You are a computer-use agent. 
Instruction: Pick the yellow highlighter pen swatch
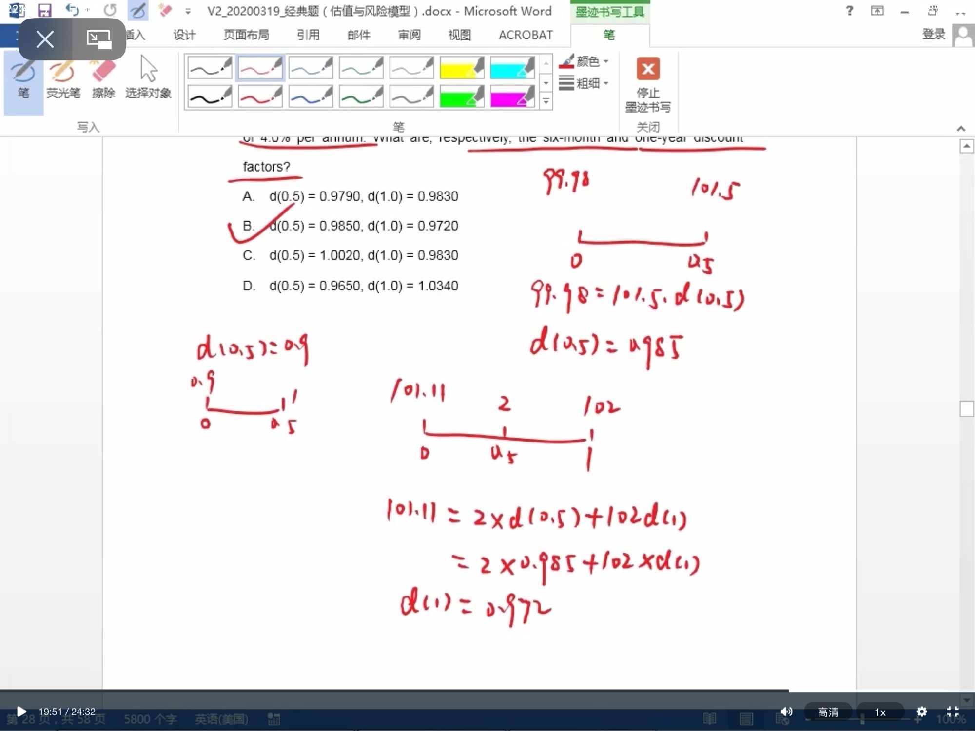(x=461, y=68)
